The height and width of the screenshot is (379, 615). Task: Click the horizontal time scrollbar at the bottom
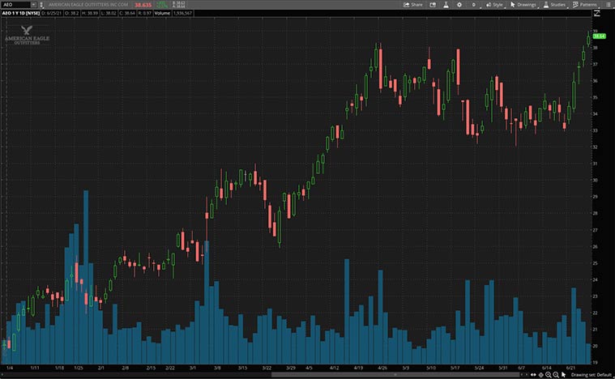click(395, 375)
